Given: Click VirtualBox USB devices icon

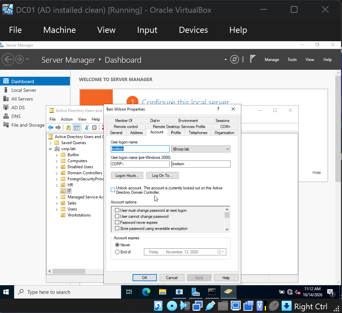Looking at the screenshot, I should point(210,306).
